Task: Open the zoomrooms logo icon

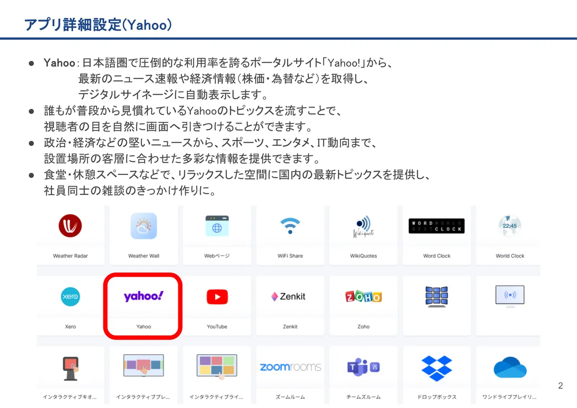Action: pyautogui.click(x=290, y=367)
